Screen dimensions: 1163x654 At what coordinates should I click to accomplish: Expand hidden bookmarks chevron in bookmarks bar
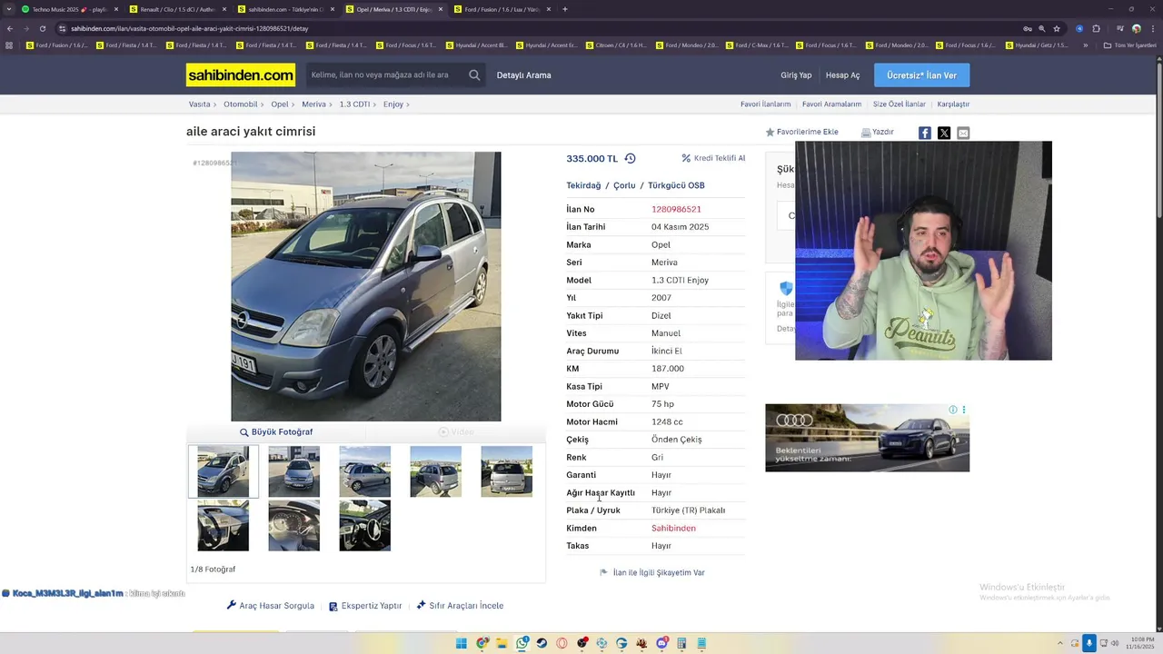(1085, 45)
